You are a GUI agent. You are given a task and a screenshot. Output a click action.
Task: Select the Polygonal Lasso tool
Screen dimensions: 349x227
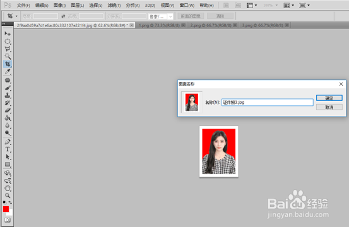[x=8, y=49]
